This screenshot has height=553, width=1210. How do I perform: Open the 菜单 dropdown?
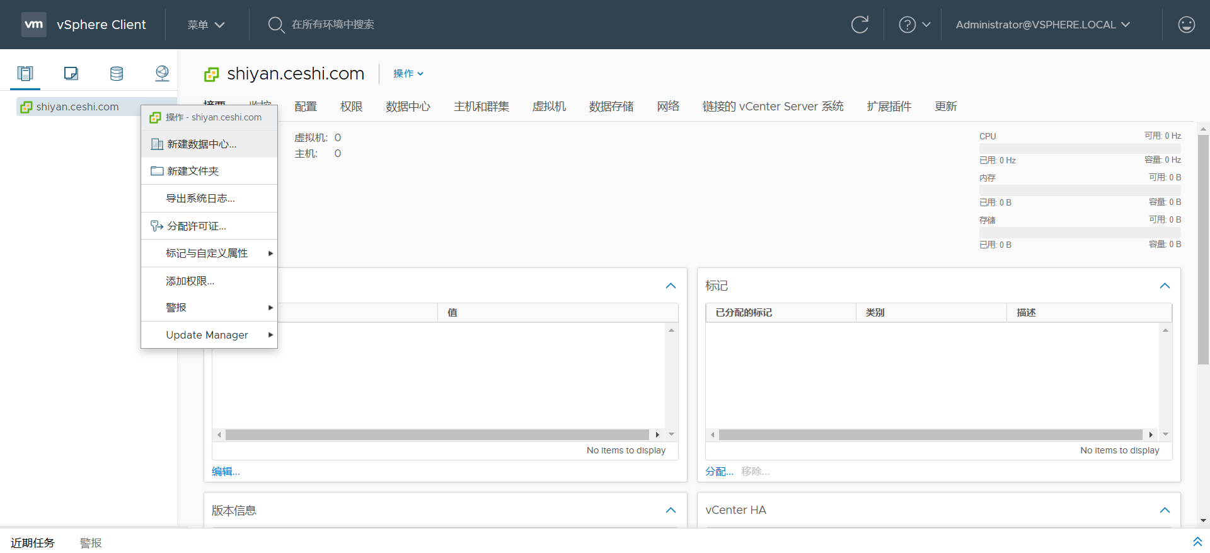tap(206, 25)
